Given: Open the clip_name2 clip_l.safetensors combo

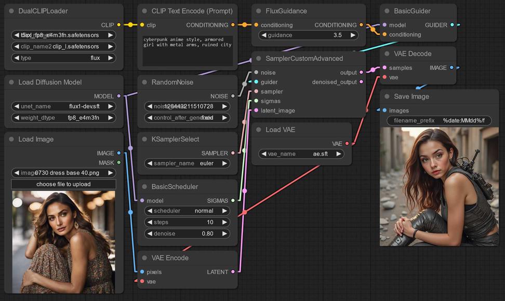Looking at the screenshot, I should (63, 46).
